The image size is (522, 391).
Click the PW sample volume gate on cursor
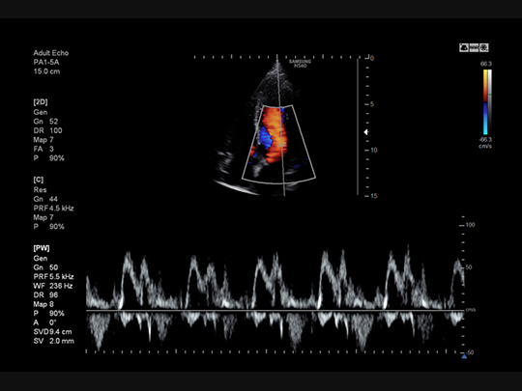(281, 145)
